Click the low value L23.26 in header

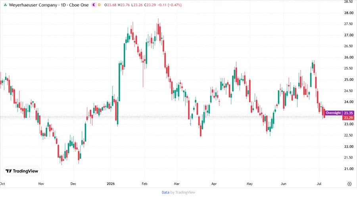[137, 5]
